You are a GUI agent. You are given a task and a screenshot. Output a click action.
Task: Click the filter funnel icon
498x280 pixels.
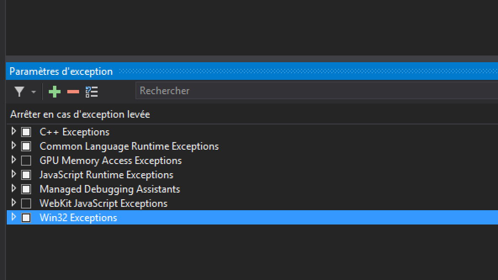tap(19, 92)
